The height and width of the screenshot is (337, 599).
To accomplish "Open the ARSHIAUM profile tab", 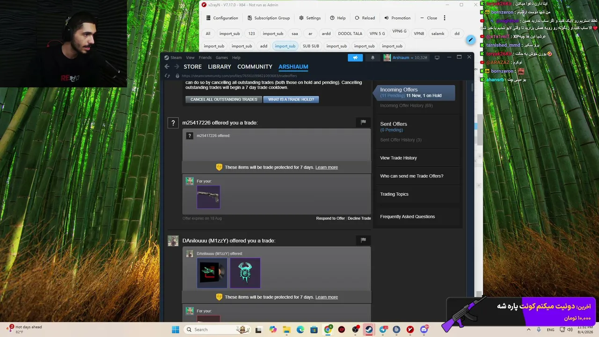I will [293, 66].
